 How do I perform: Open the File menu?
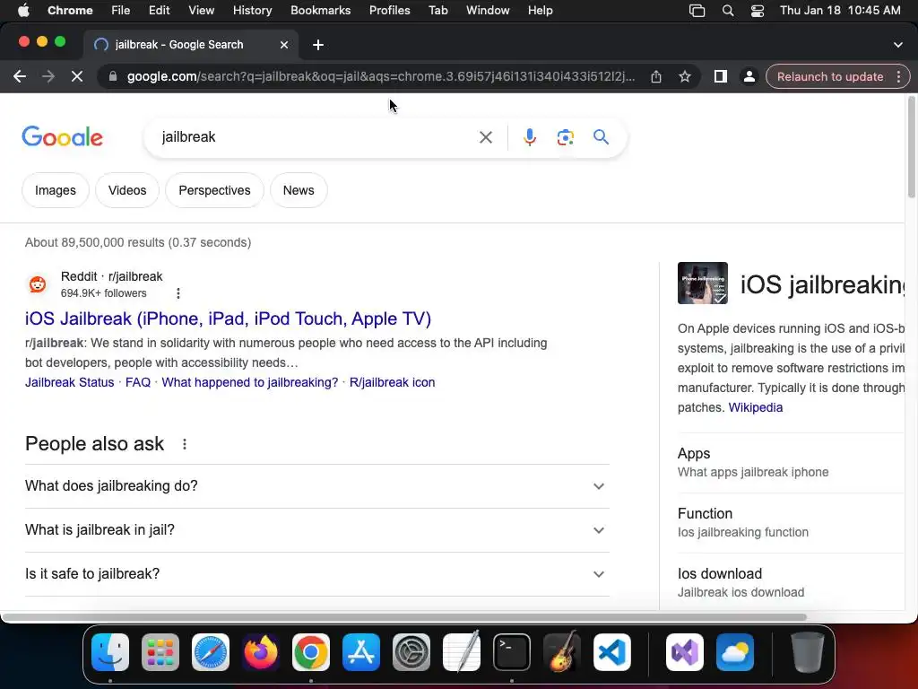[121, 11]
